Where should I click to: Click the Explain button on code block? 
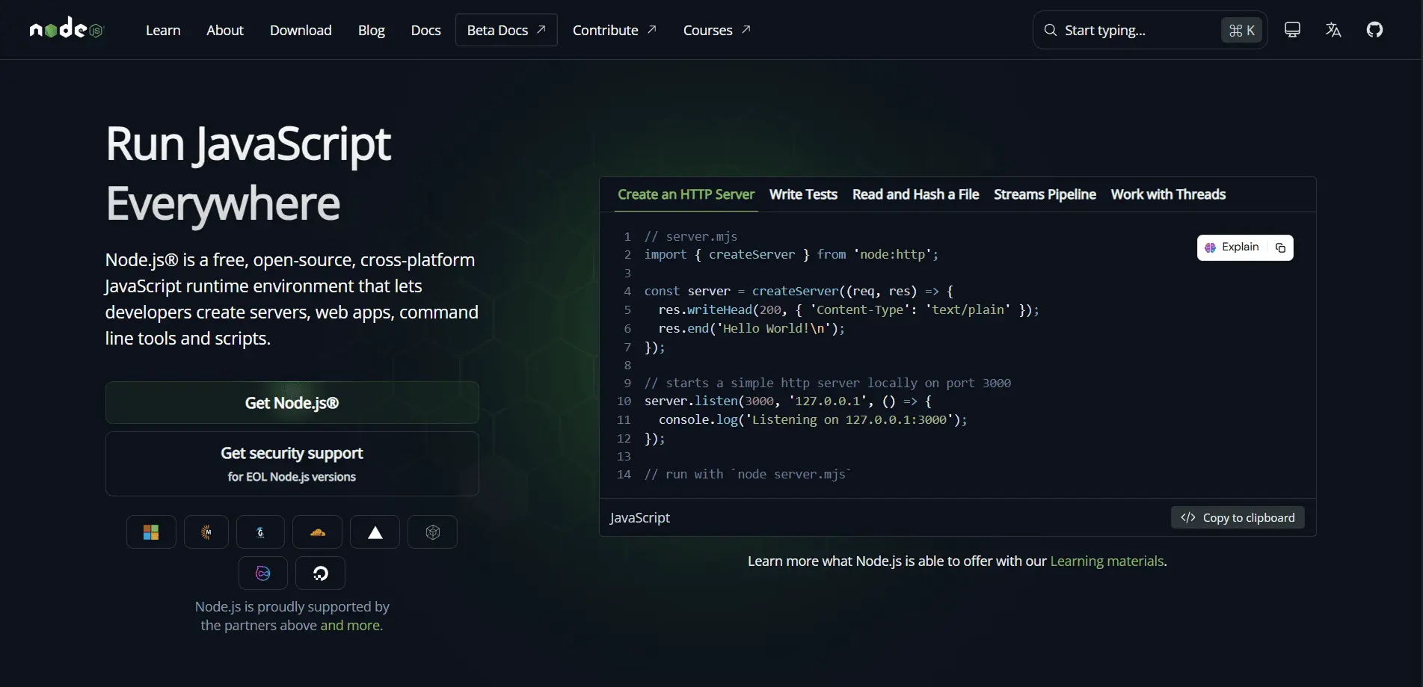click(x=1232, y=247)
